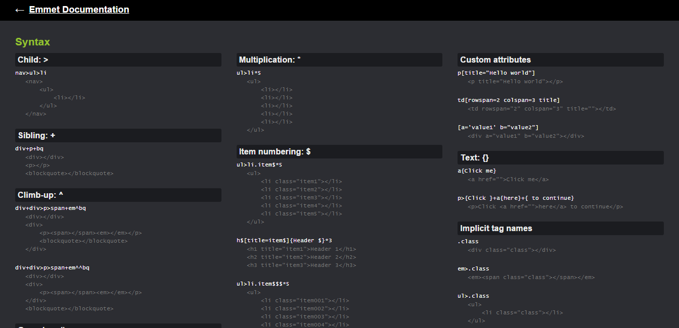Click the output line <p><span></span><em></em></p> under ^bq example
679x328 pixels.
point(90,233)
